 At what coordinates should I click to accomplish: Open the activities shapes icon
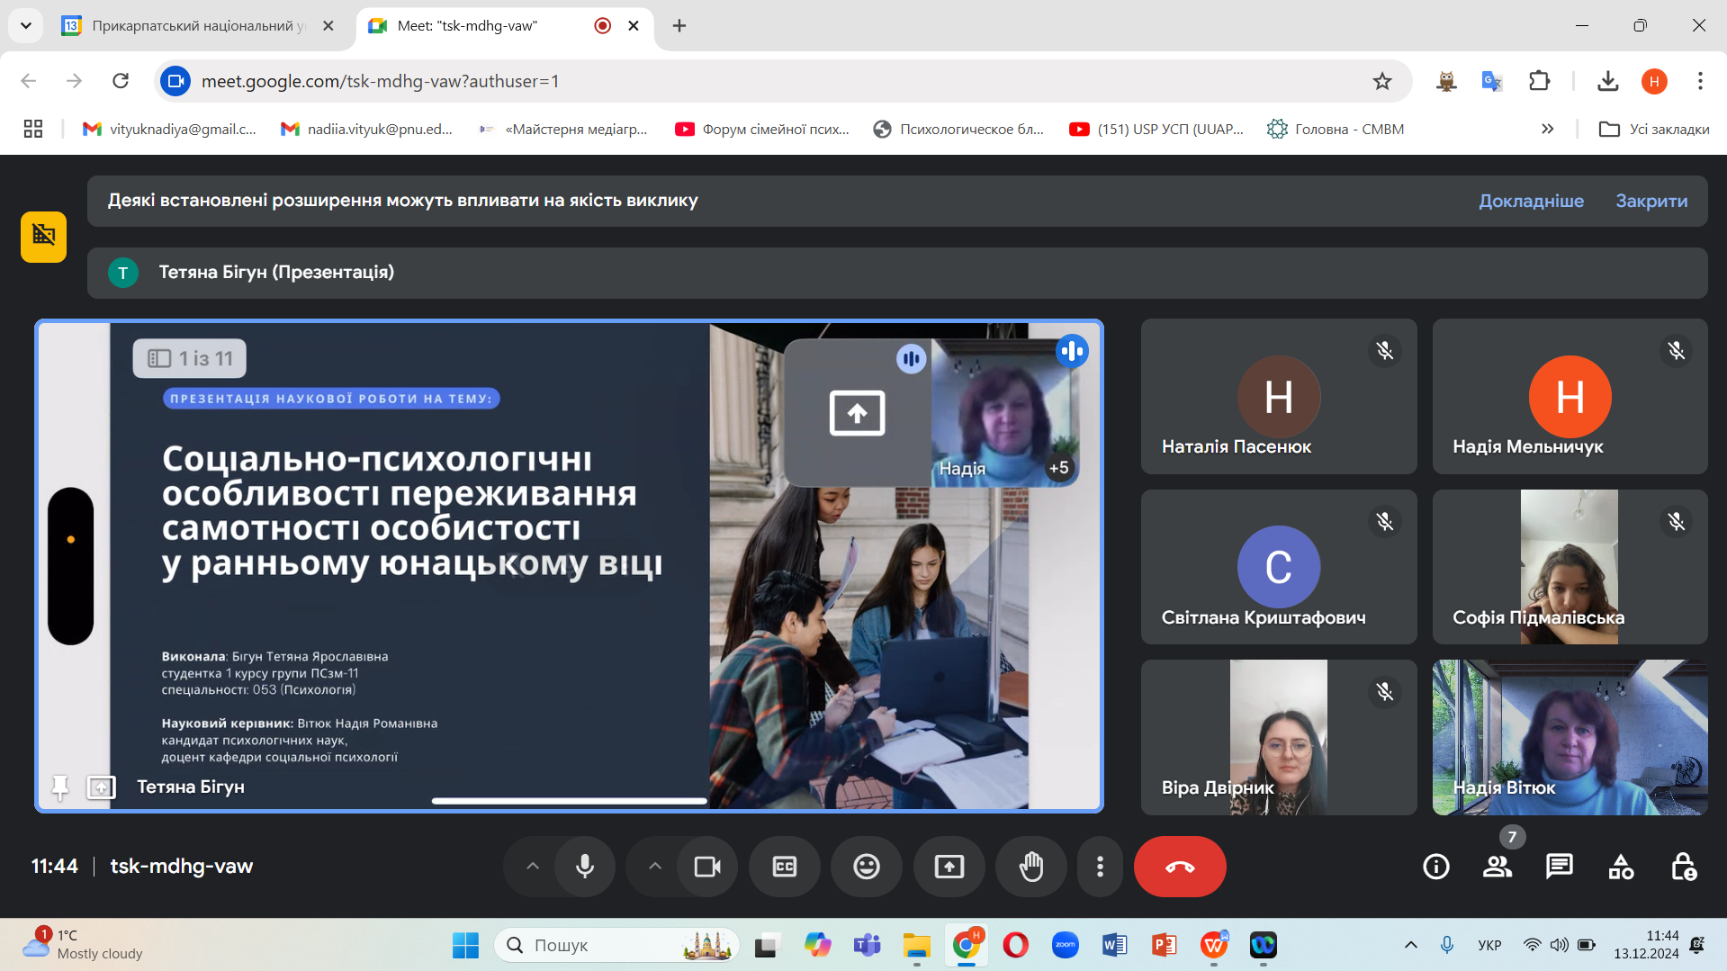1621,867
